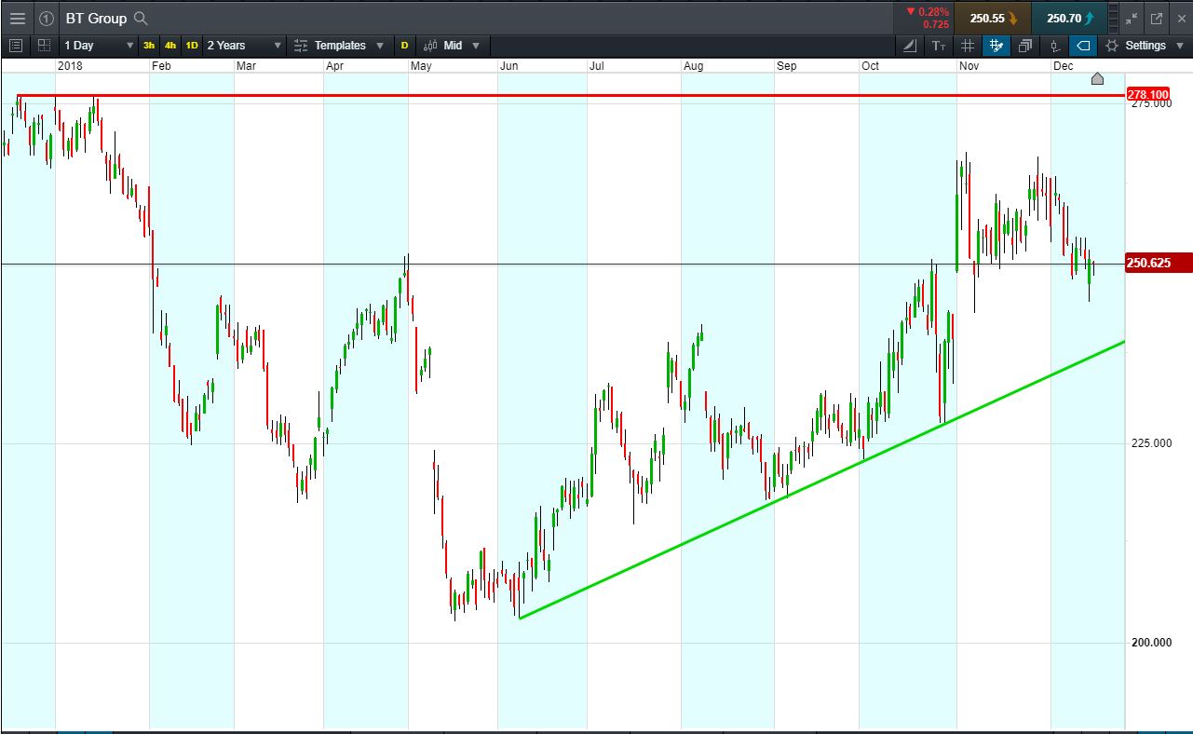The height and width of the screenshot is (734, 1193).
Task: Click the BT Group instrument name
Action: pyautogui.click(x=96, y=19)
